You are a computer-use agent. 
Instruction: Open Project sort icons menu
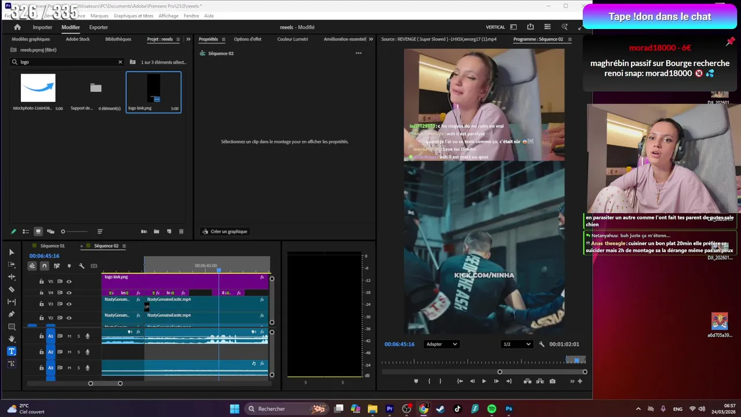click(x=100, y=232)
